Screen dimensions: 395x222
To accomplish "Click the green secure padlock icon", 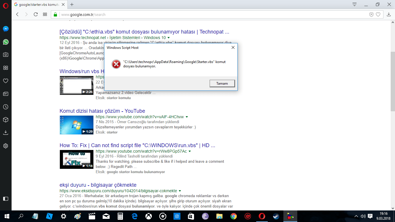I will 56,14.
